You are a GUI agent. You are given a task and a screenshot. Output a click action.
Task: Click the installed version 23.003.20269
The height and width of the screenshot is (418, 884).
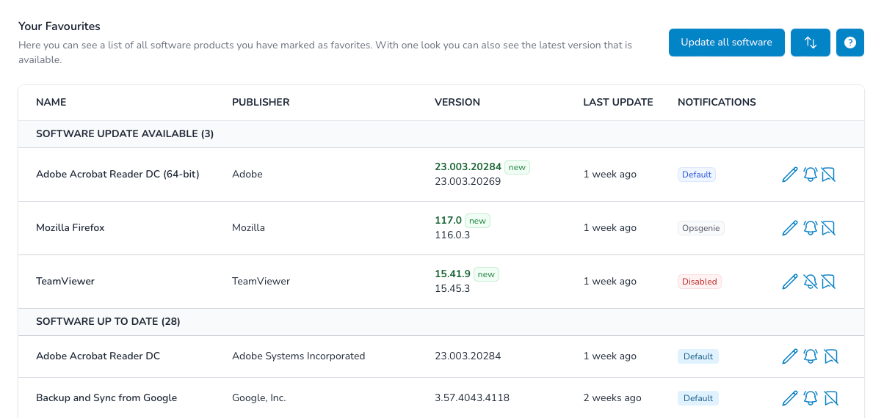pos(468,182)
